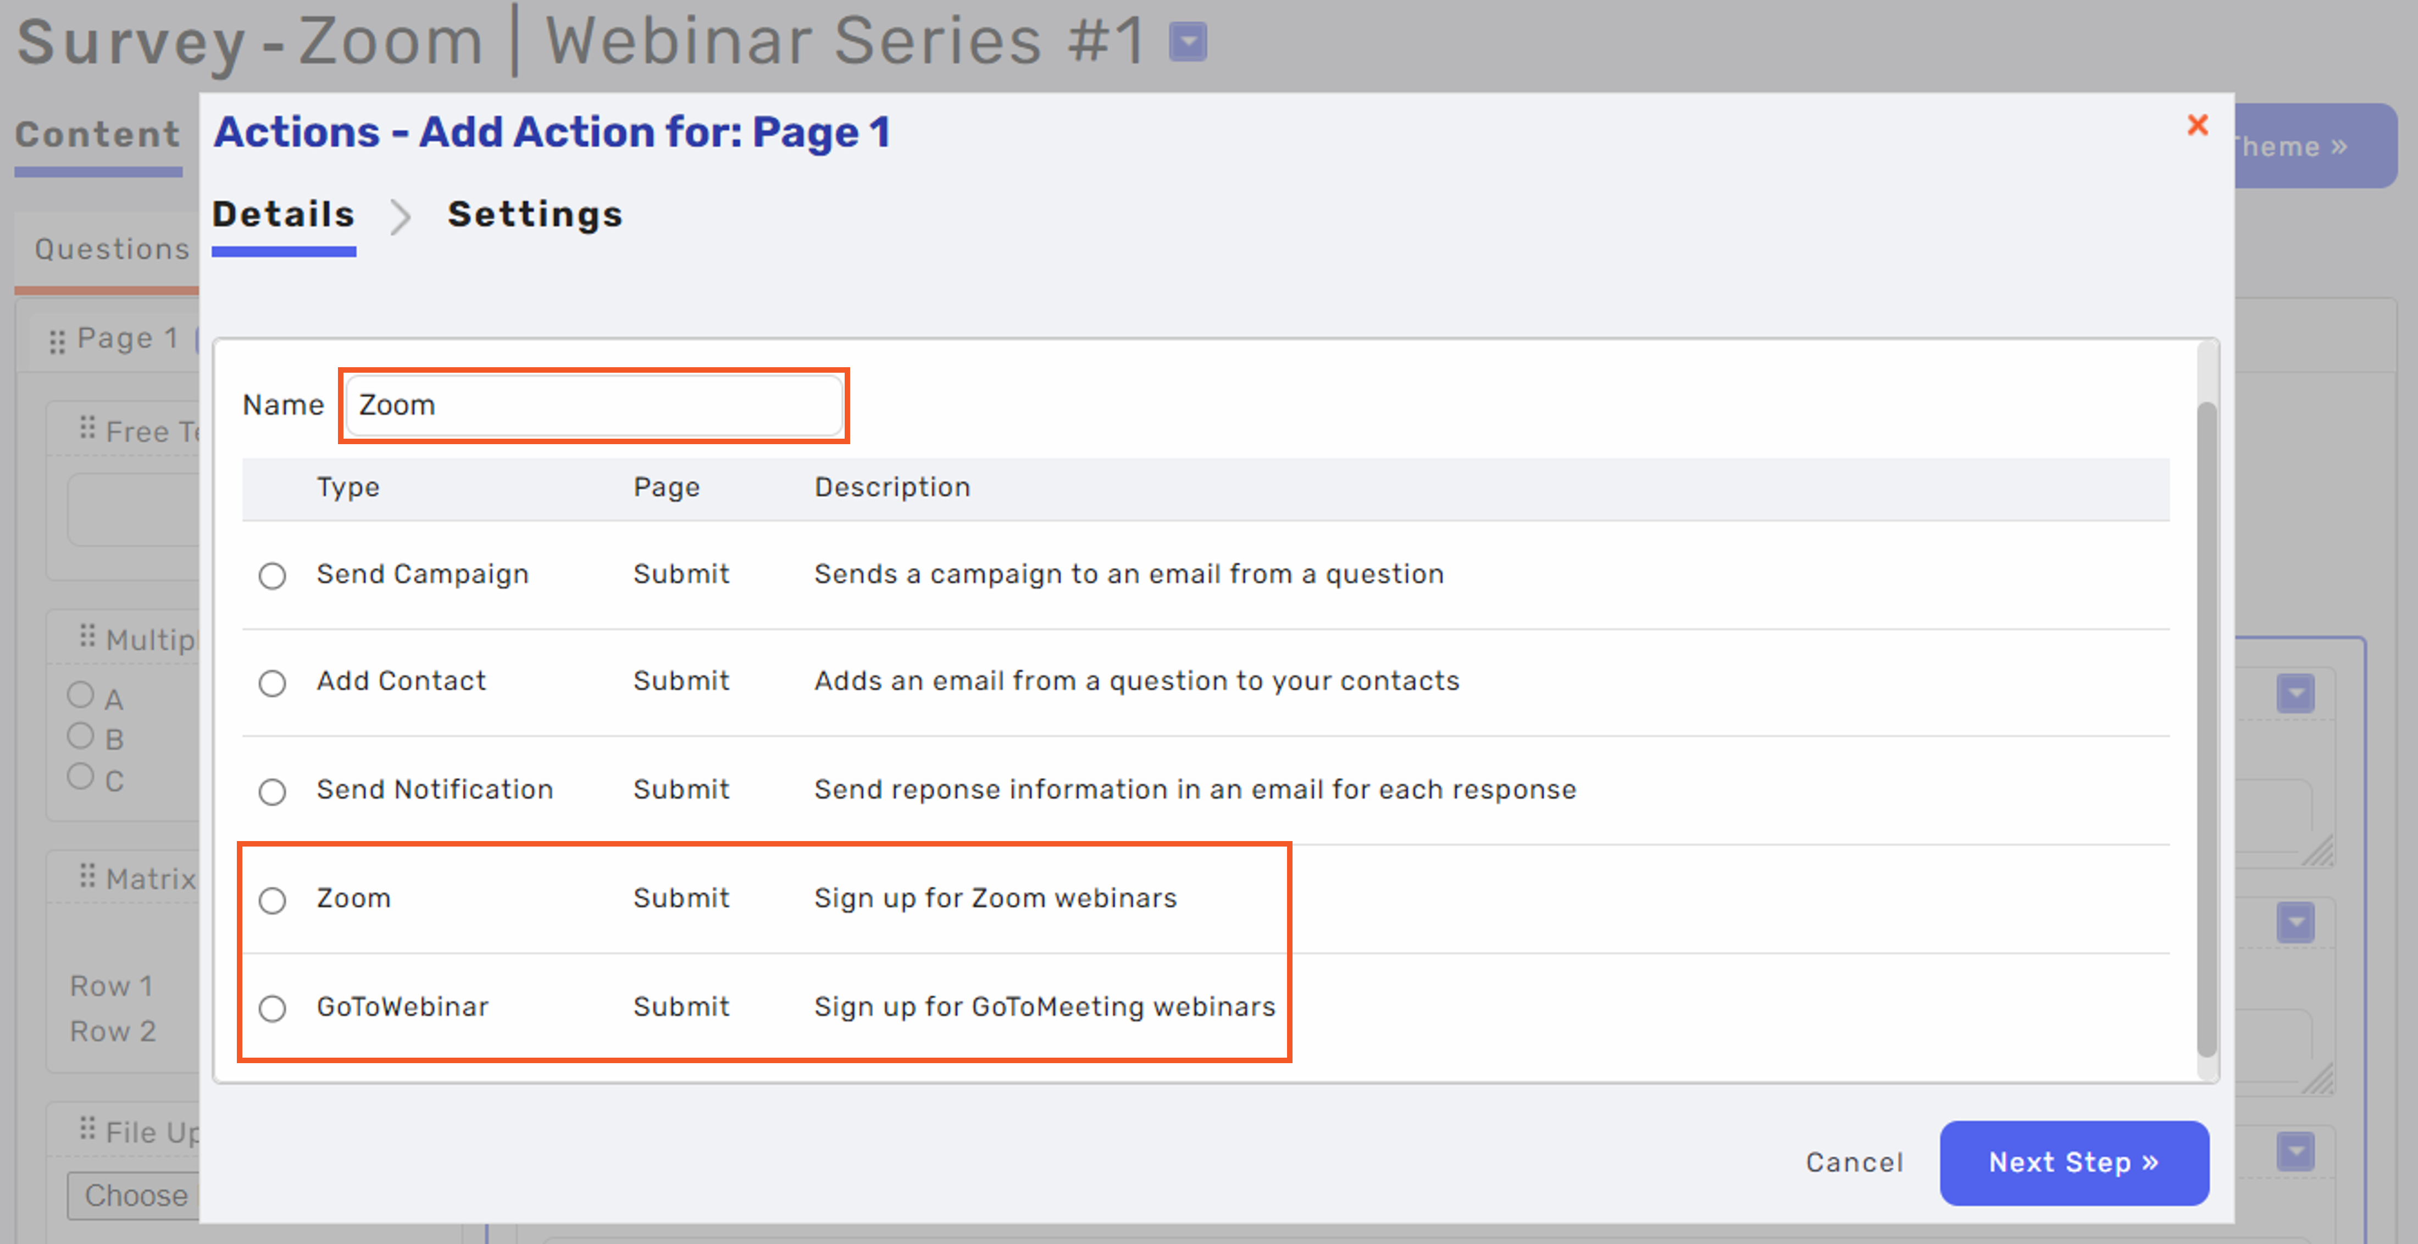Screen dimensions: 2418x1244
Task: Open the middle right-side question dropdown arrow
Action: pos(2295,923)
